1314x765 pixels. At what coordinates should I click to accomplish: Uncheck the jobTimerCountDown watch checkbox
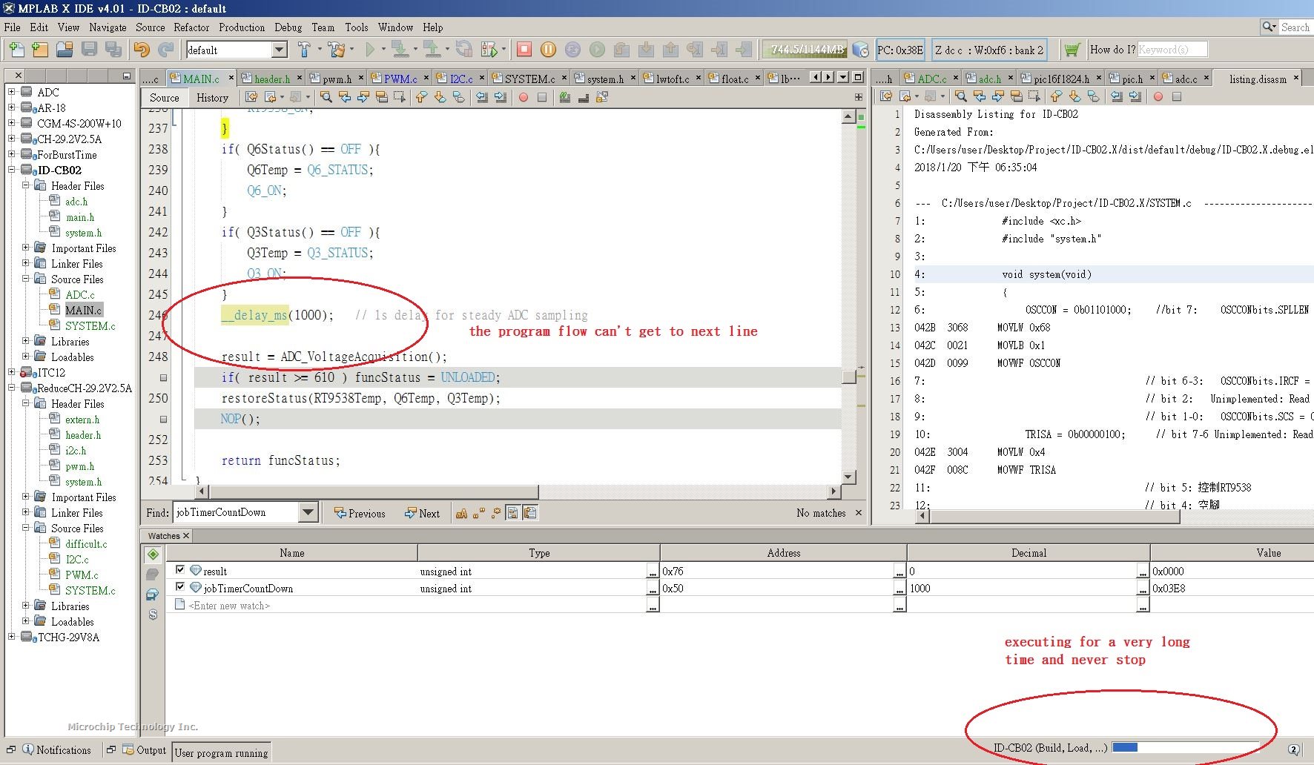[x=179, y=587]
